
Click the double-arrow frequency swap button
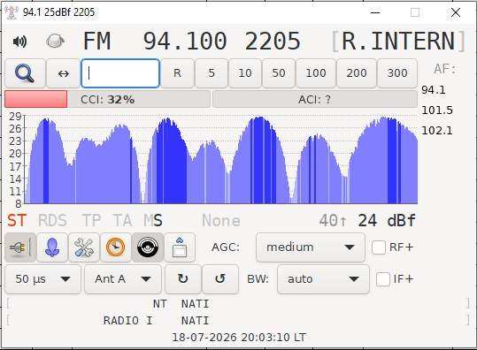64,73
